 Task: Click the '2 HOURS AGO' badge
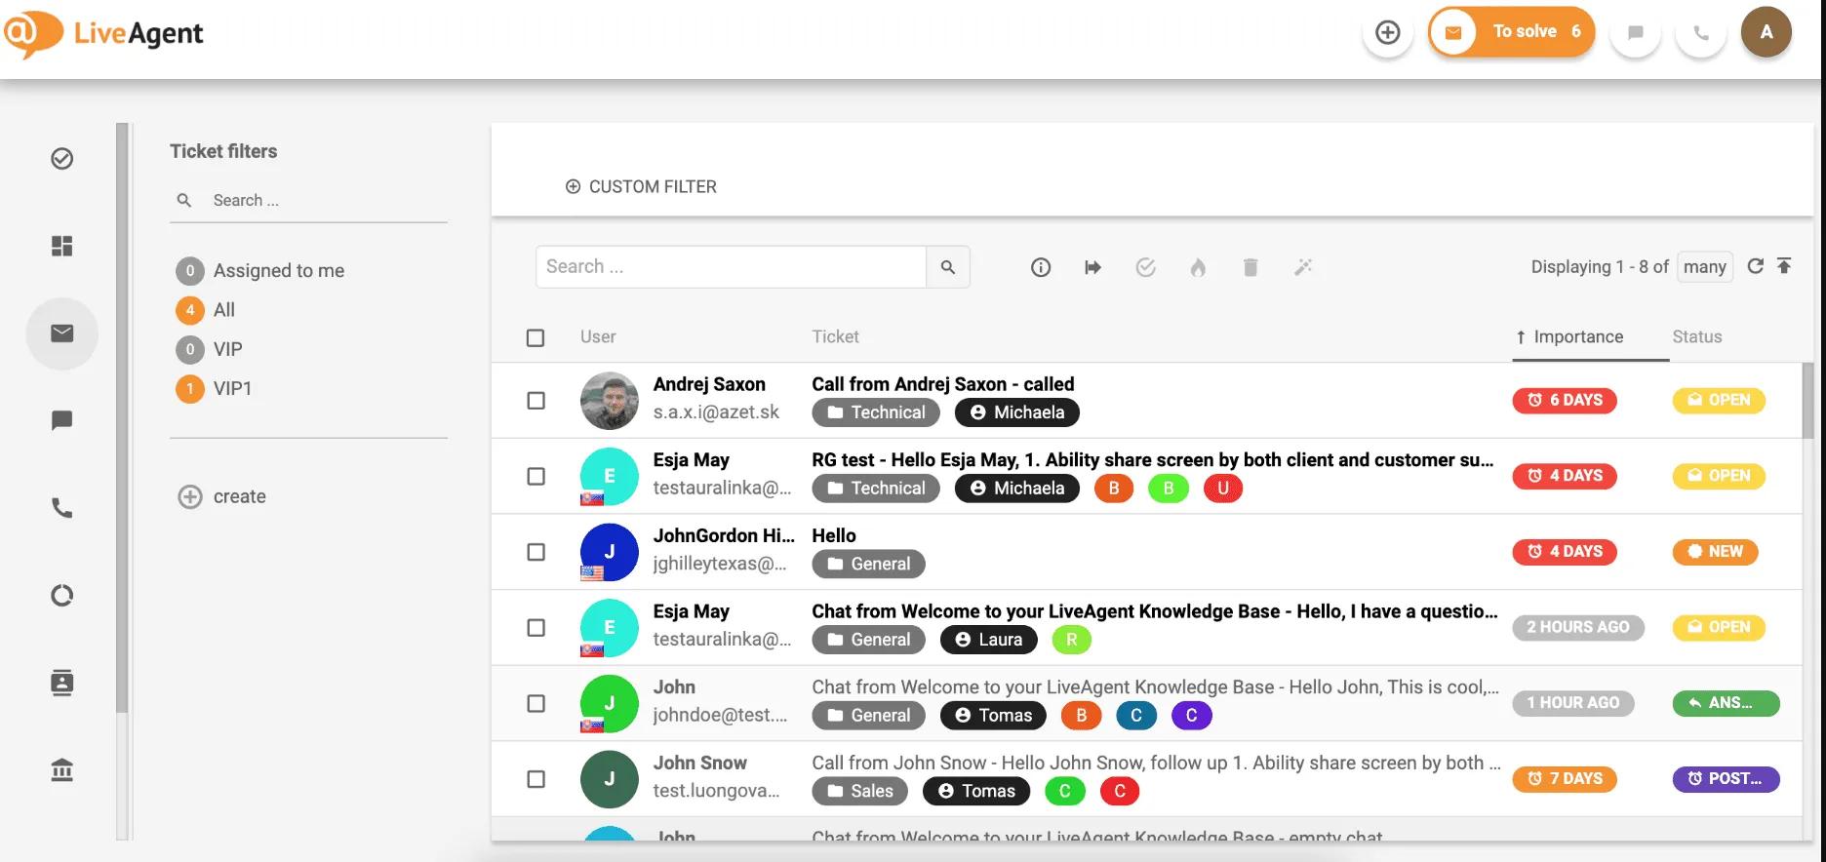[x=1578, y=628]
